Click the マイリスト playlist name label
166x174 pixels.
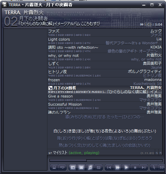click(60, 153)
